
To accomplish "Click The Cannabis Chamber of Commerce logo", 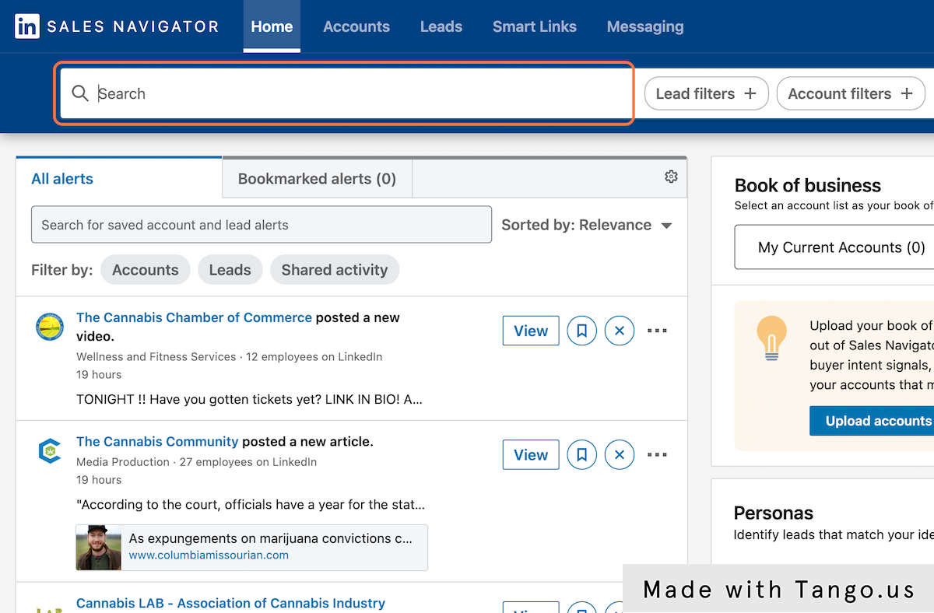I will [x=50, y=327].
